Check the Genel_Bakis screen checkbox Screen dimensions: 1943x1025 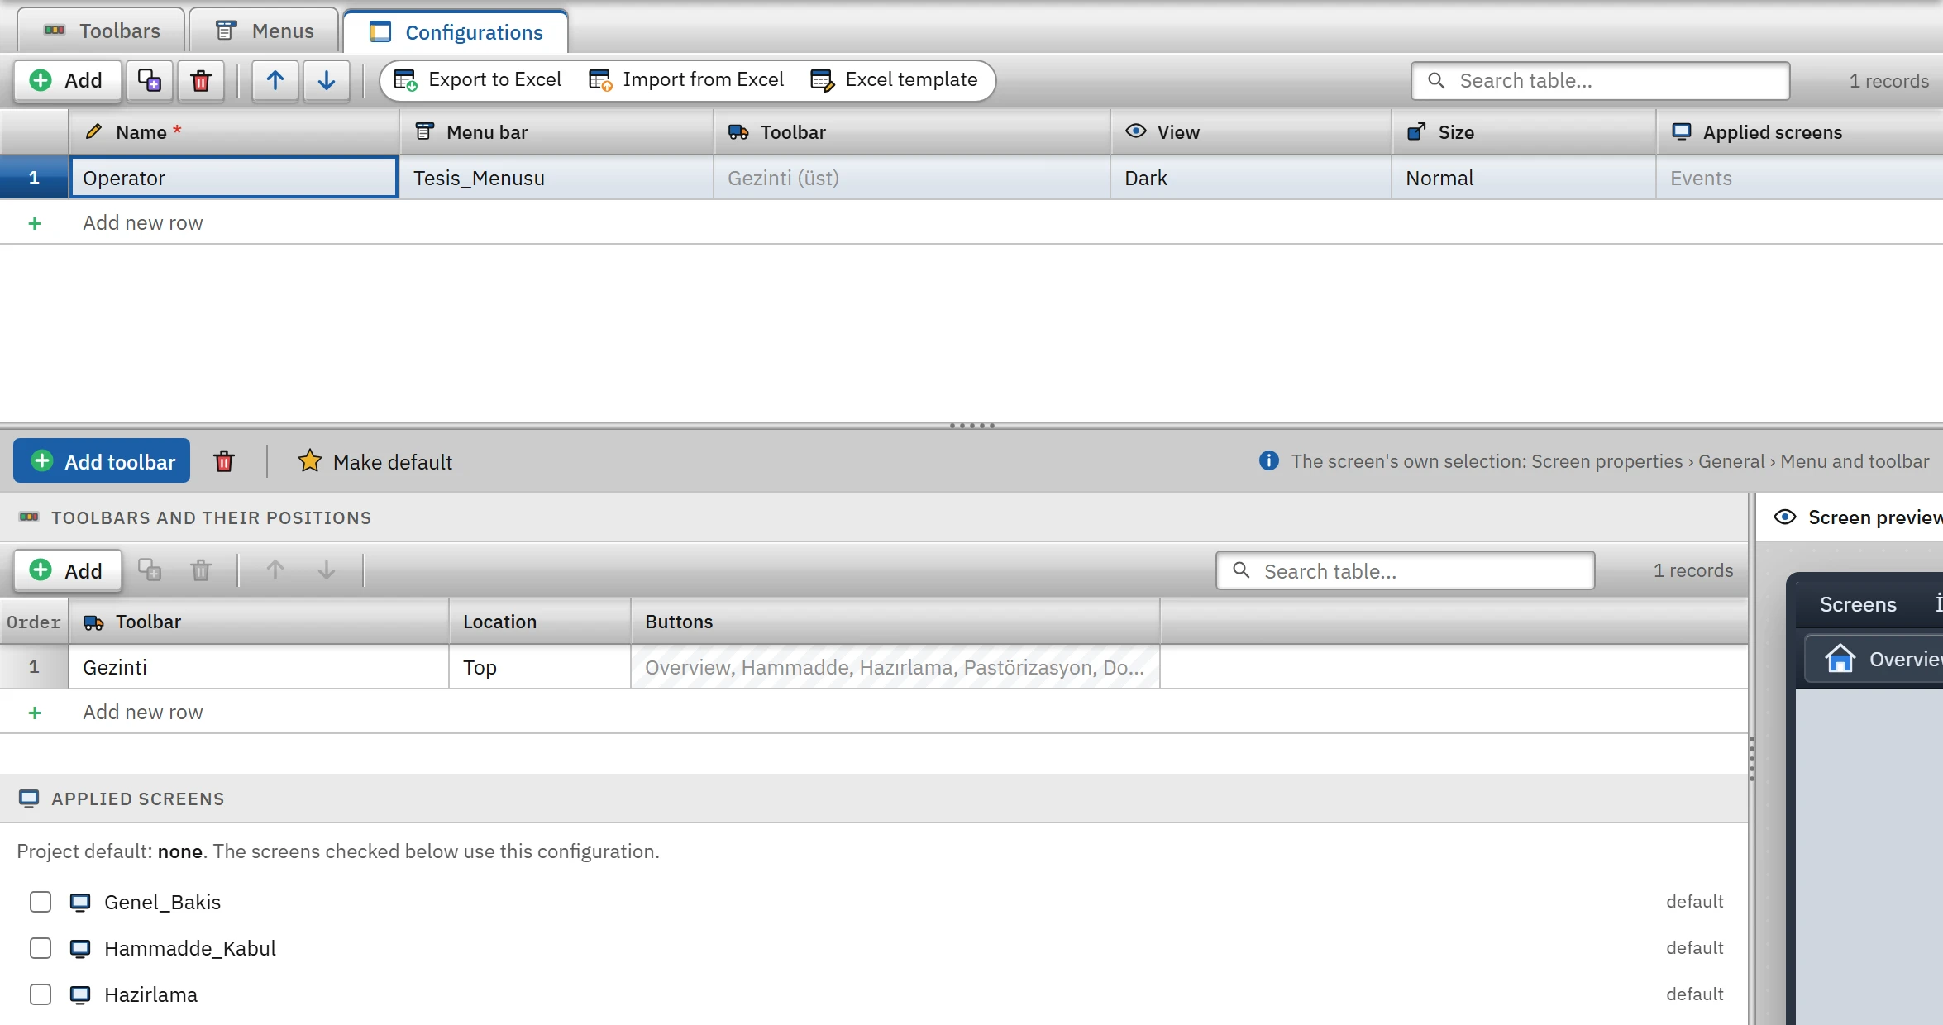(x=41, y=902)
